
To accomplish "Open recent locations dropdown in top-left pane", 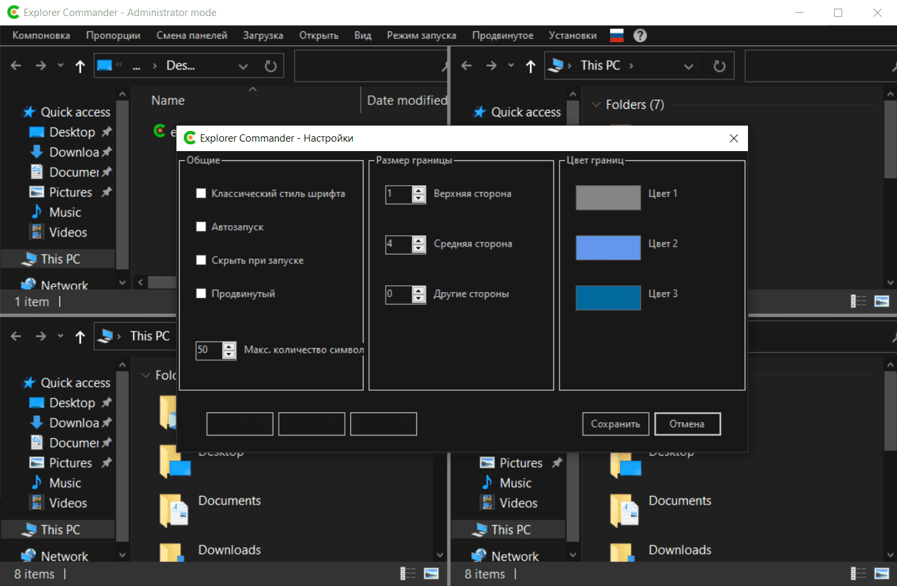I will [x=61, y=65].
